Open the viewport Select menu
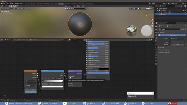This screenshot has height=105, width=187. click(18, 8)
